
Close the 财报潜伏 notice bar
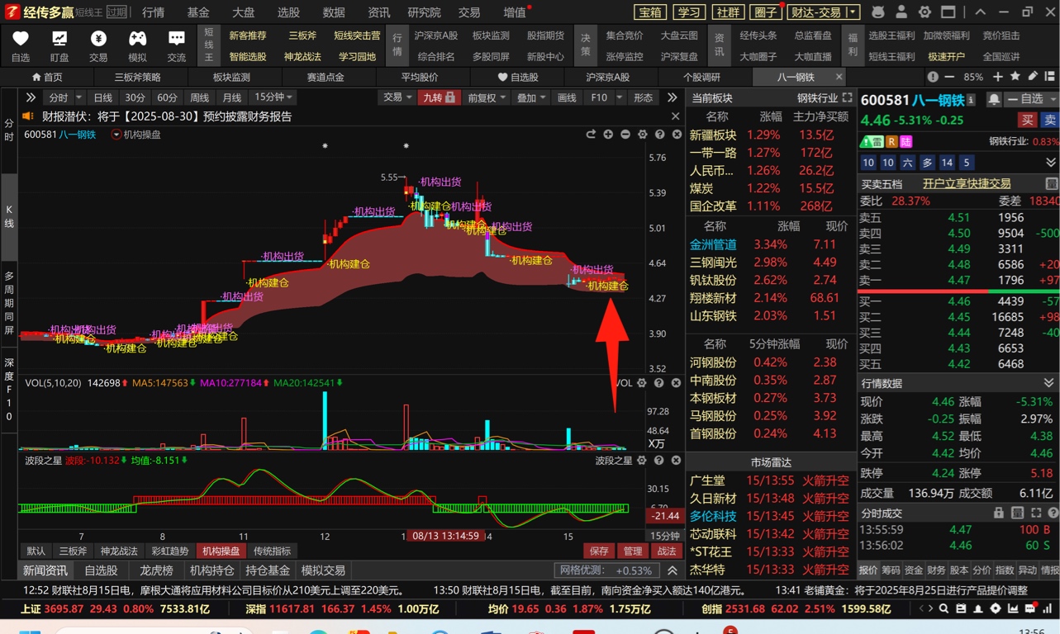(x=675, y=116)
